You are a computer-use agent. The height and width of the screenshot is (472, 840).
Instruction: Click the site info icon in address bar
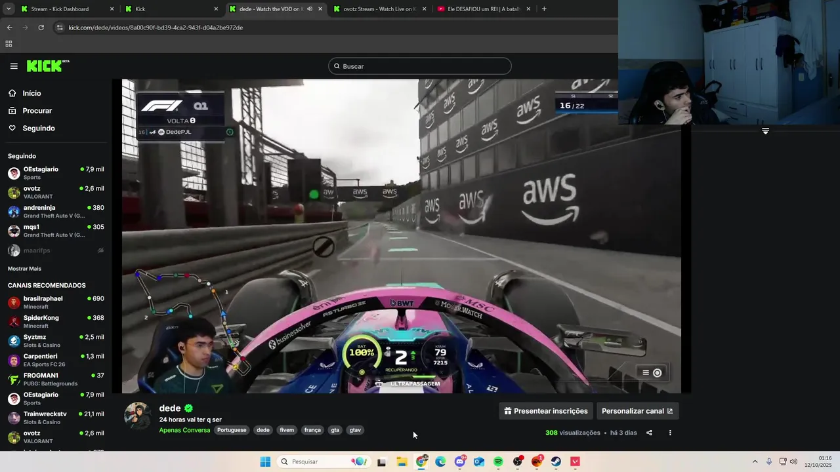coord(60,28)
